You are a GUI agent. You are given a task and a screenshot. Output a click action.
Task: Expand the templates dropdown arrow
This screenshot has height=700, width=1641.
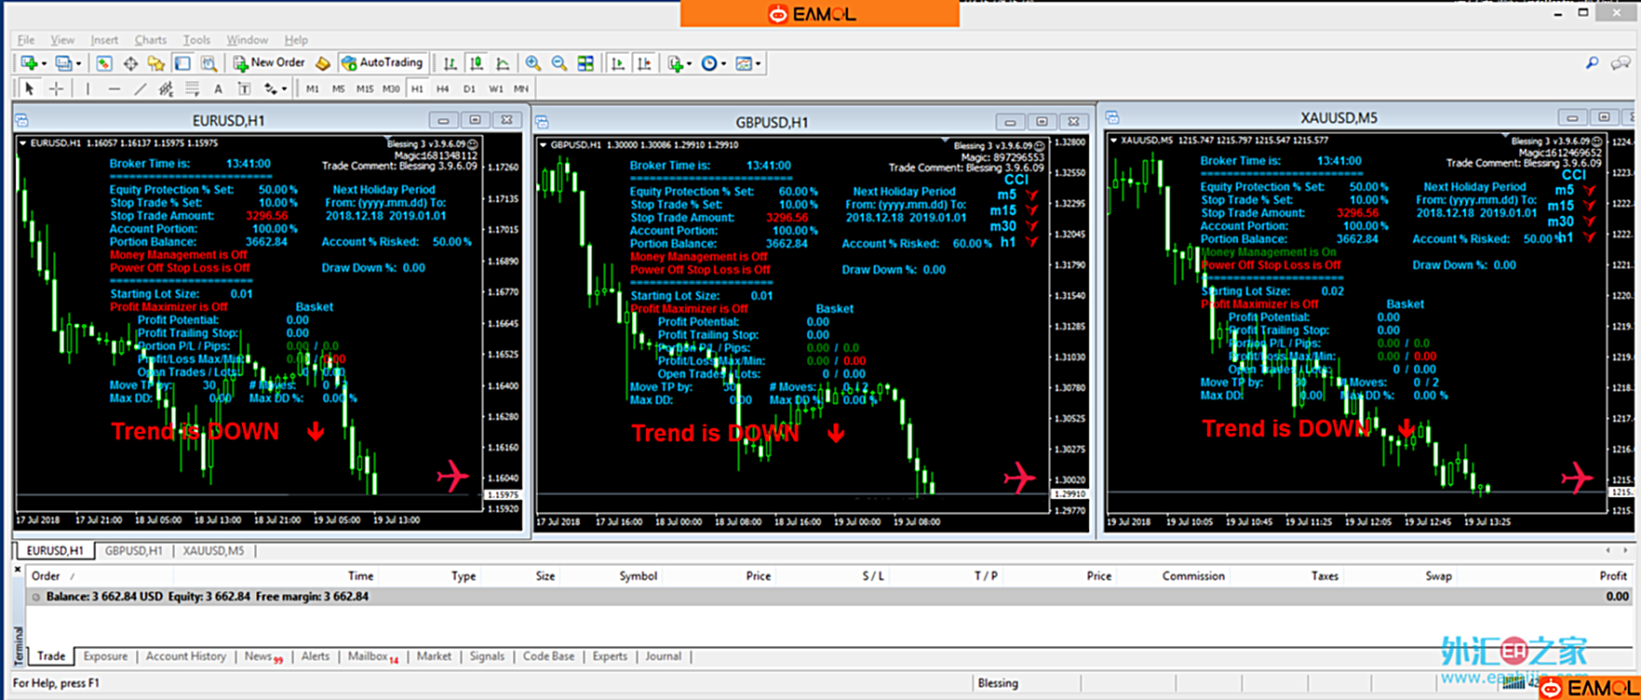(759, 63)
